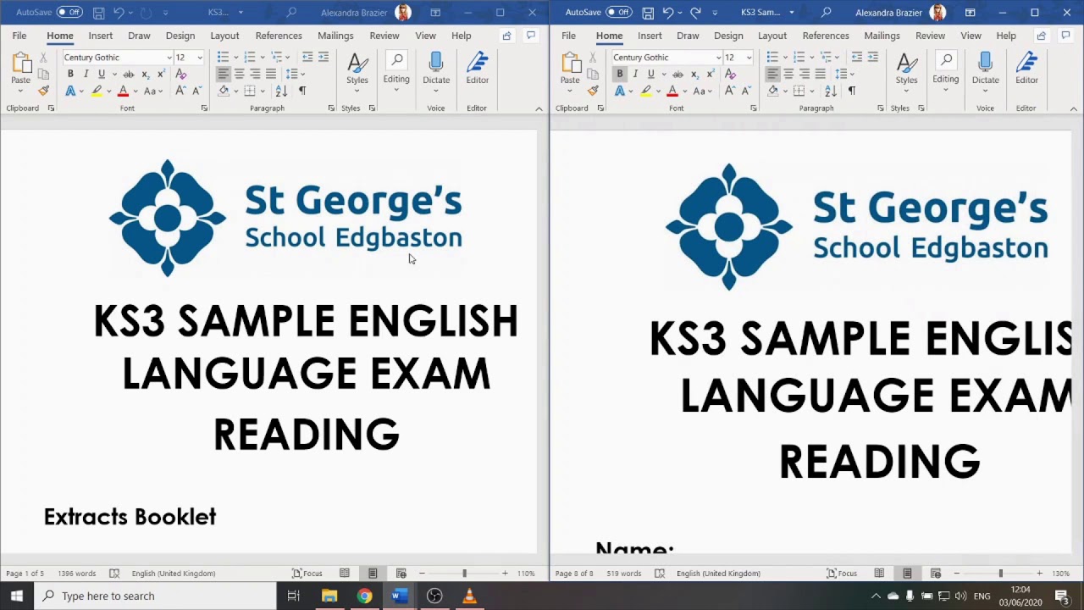Toggle AutoSave in the left Word window

click(x=69, y=13)
